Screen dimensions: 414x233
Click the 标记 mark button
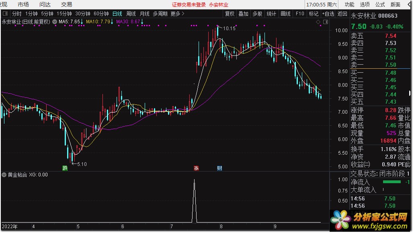click(x=314, y=14)
